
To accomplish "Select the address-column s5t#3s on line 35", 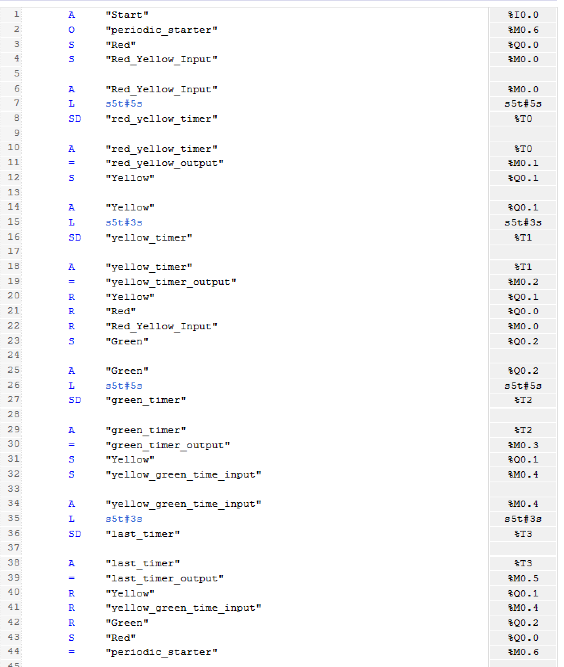I will pyautogui.click(x=523, y=519).
